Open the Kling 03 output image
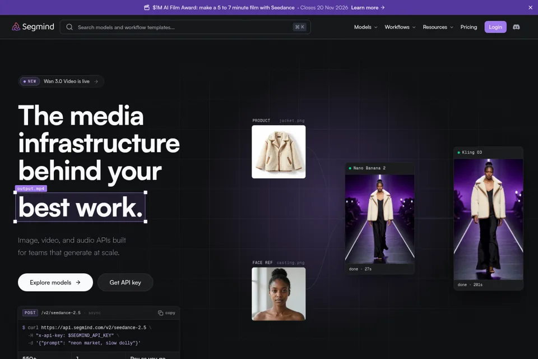Viewport: 538px width, 359px height. tap(488, 219)
